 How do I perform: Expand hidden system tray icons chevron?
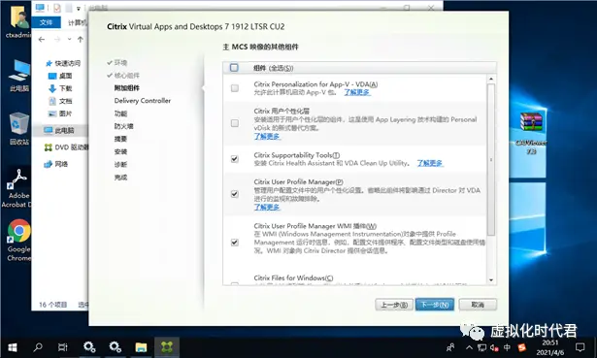coord(469,347)
